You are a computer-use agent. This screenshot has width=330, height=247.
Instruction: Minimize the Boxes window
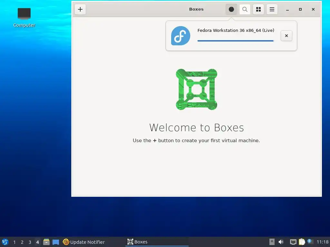pos(287,9)
